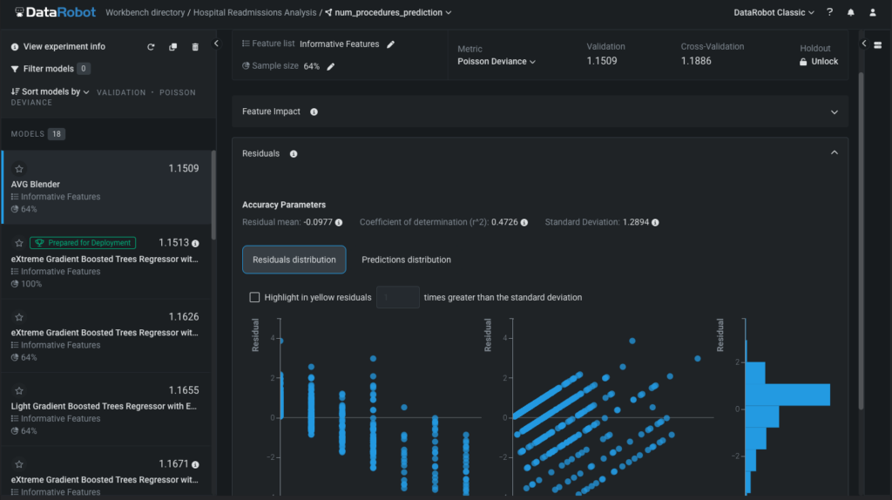
Task: Edit the Sample size pencil icon
Action: coord(330,66)
